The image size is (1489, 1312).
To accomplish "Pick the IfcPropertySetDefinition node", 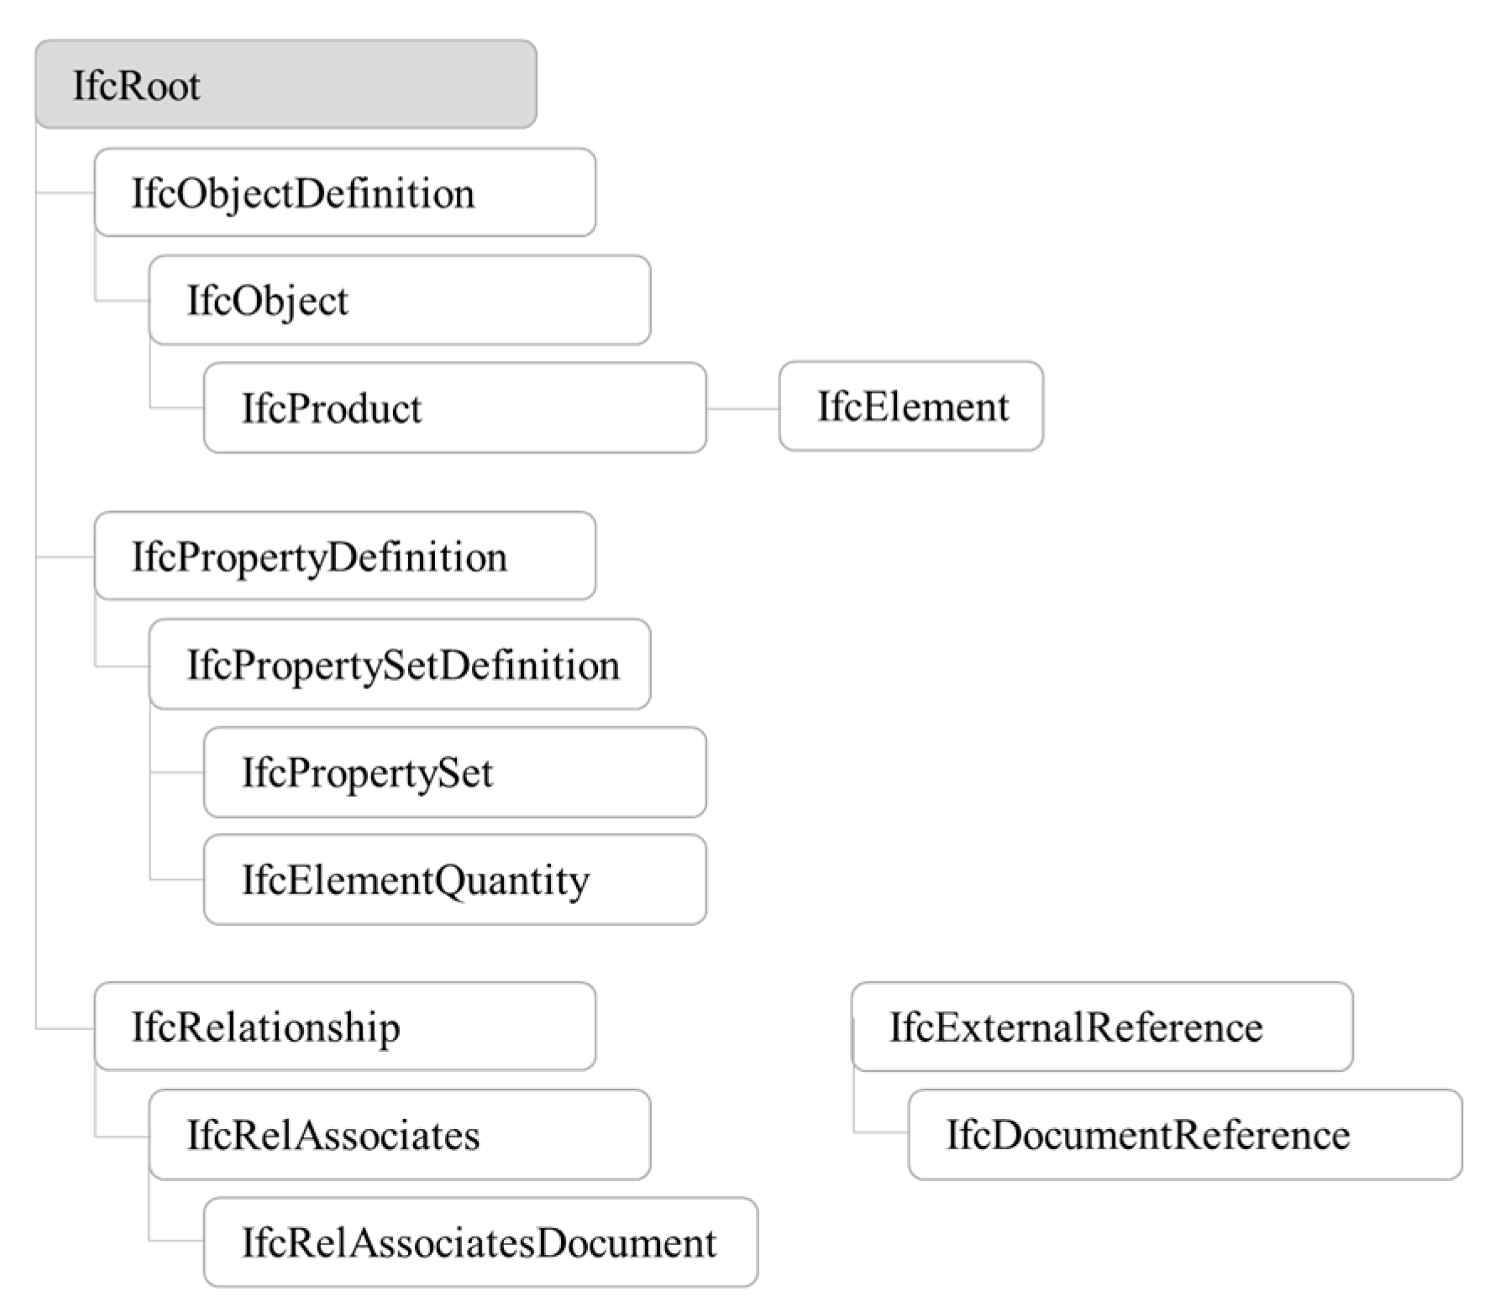I will click(x=399, y=665).
